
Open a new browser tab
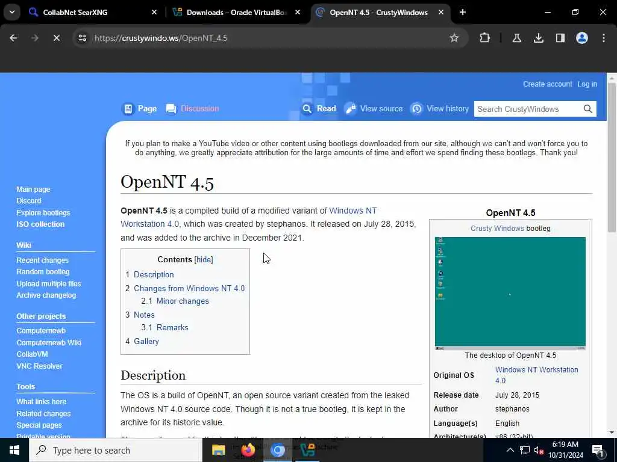click(463, 12)
